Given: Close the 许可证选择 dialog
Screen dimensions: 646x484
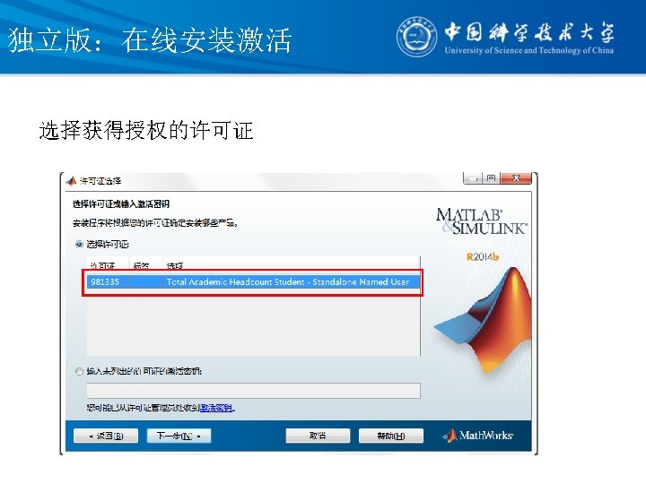Looking at the screenshot, I should pos(516,178).
